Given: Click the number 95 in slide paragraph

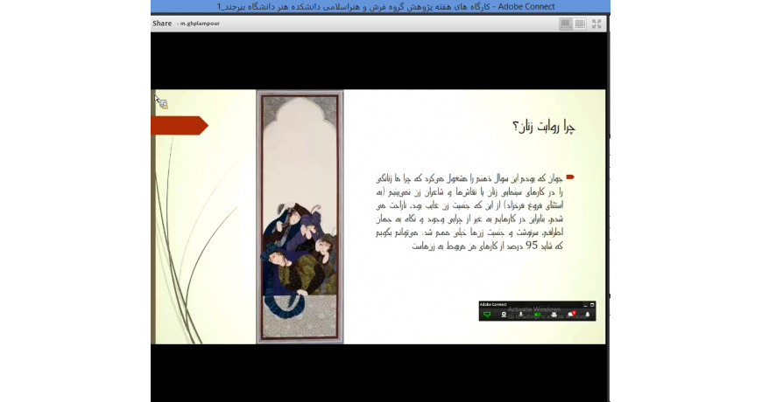Looking at the screenshot, I should [x=532, y=246].
